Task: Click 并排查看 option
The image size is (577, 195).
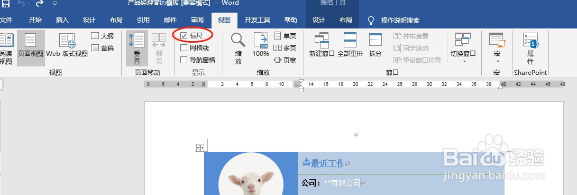Action: click(411, 36)
